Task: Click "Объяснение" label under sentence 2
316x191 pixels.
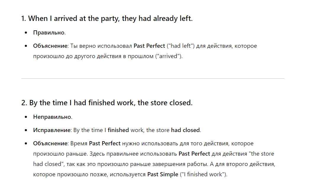Action: (51, 144)
